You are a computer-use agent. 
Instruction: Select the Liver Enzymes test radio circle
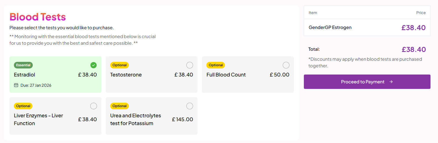[x=94, y=106]
